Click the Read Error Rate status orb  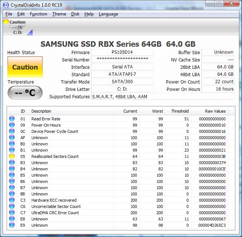pyautogui.click(x=12, y=118)
